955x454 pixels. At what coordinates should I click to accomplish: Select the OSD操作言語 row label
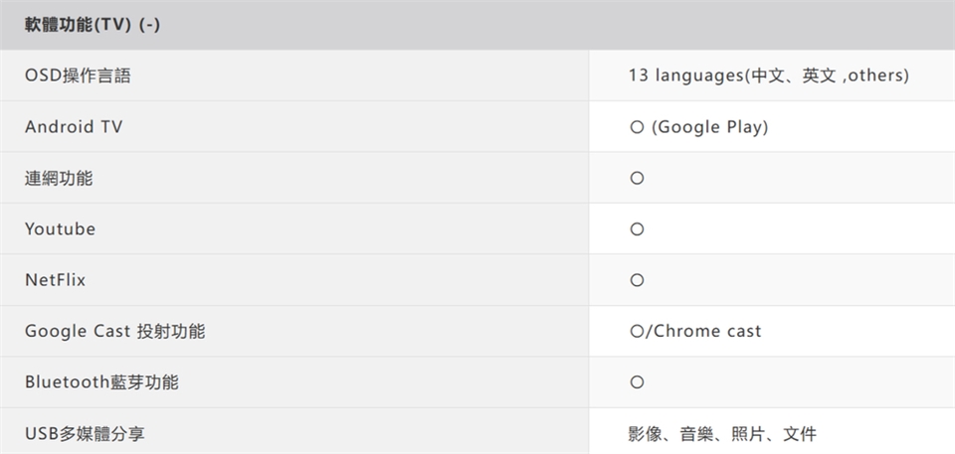point(78,76)
